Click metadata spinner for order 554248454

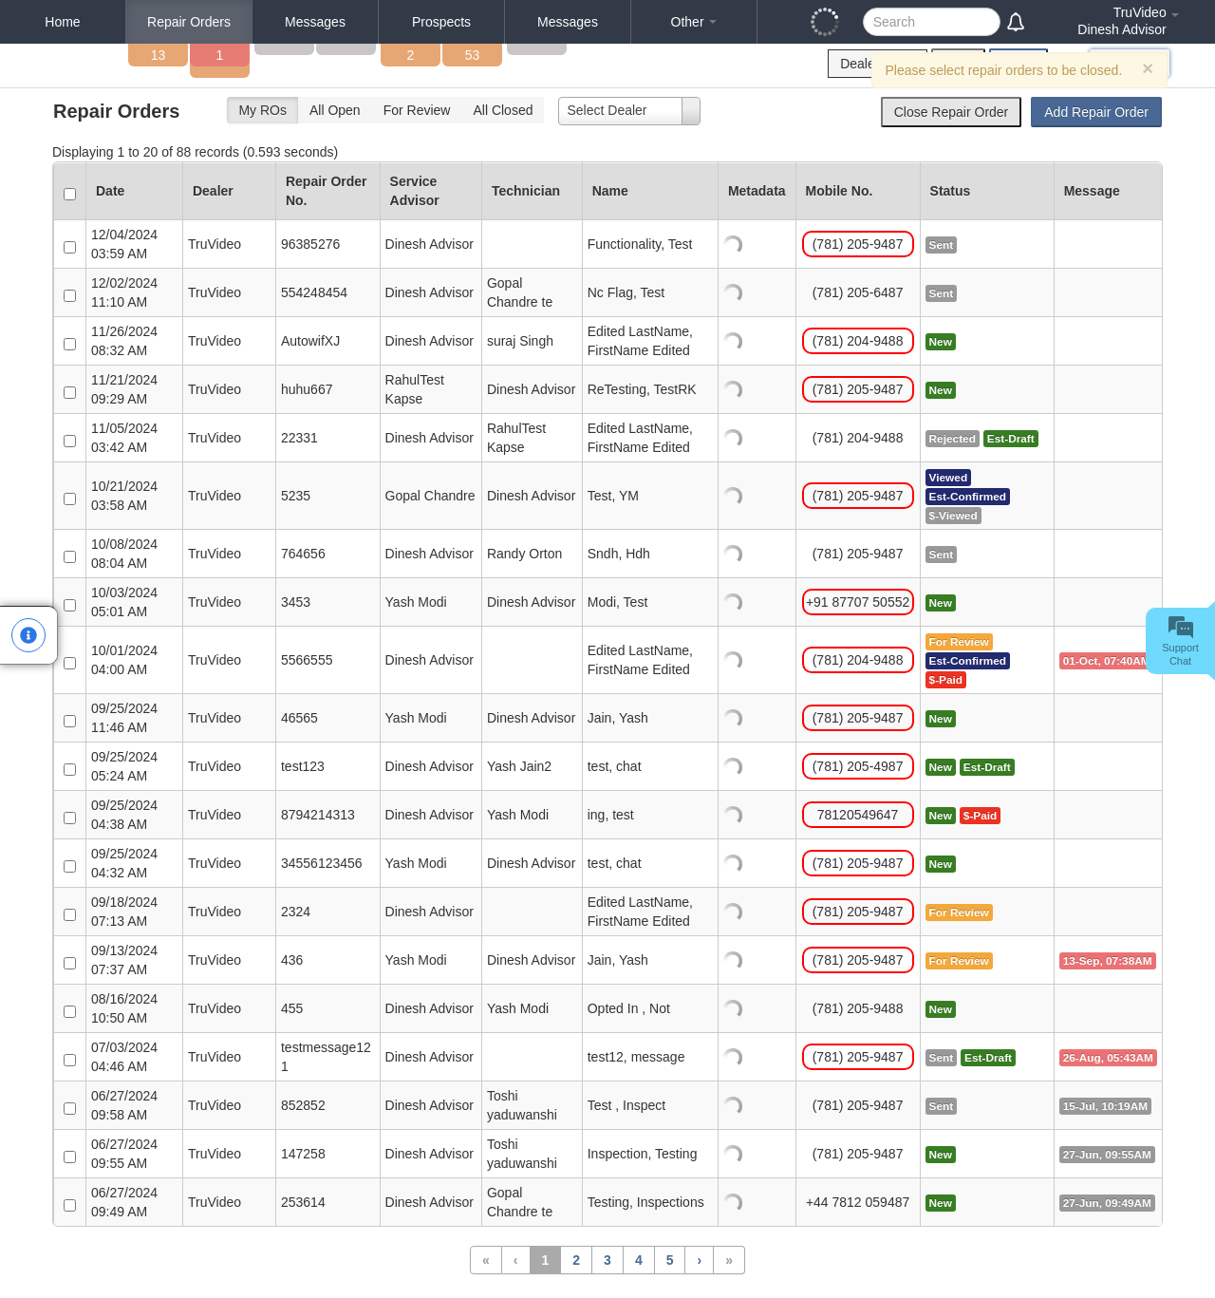pyautogui.click(x=733, y=292)
